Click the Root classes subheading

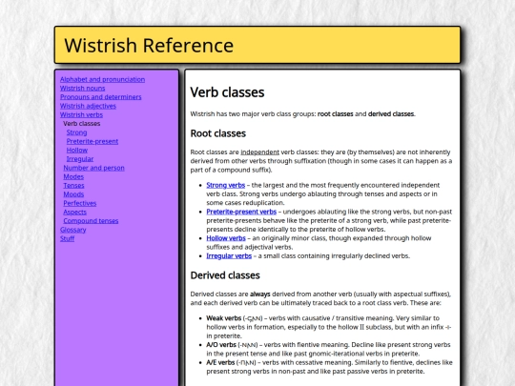pos(218,133)
